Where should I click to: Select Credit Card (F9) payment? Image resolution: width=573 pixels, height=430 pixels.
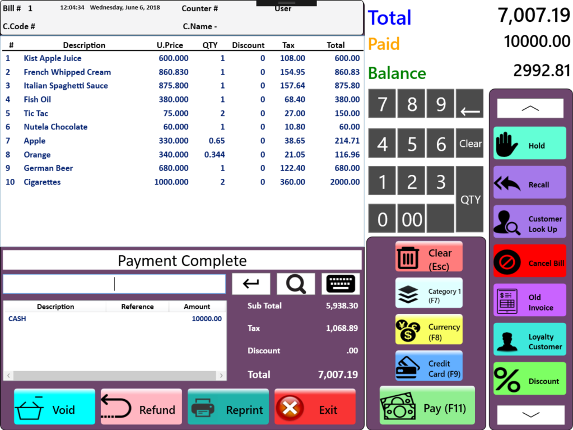428,366
